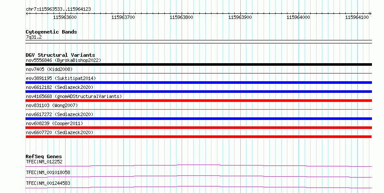Open variant nsv831103 (Wong2007) label

coord(52,105)
